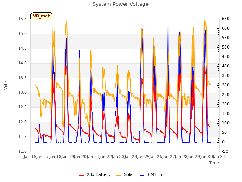Click the 500 right axis tick label

pyautogui.click(x=226, y=47)
